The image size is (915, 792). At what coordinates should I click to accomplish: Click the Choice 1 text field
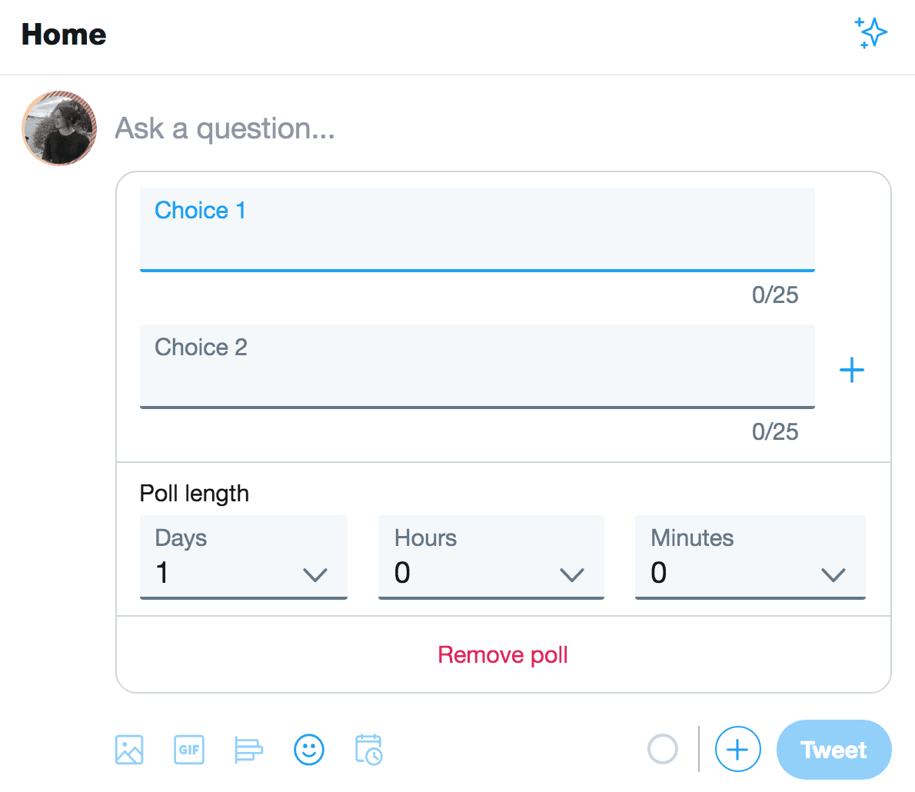pyautogui.click(x=477, y=228)
